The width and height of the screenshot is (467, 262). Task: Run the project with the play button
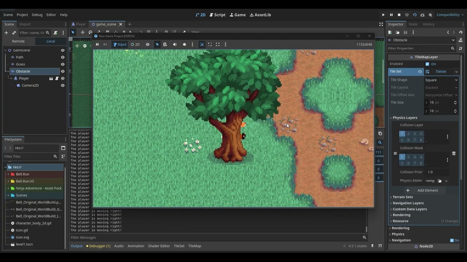pyautogui.click(x=383, y=15)
